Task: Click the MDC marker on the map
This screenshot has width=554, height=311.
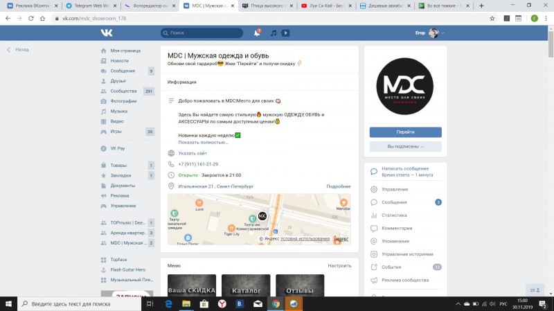Action: point(262,216)
